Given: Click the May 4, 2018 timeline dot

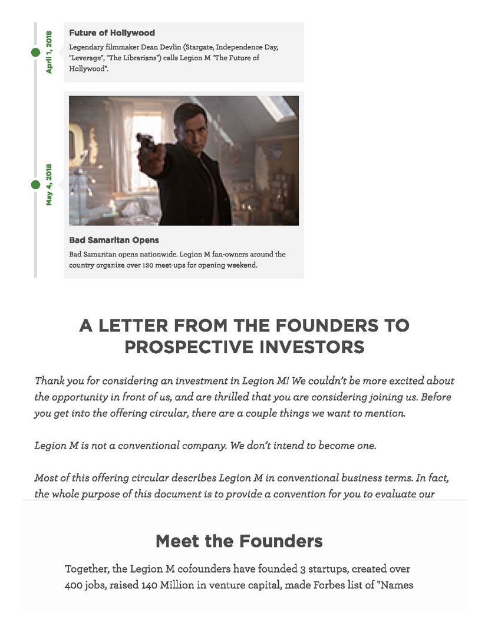Looking at the screenshot, I should click(x=35, y=185).
